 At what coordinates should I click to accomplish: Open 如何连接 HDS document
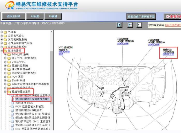(24, 103)
